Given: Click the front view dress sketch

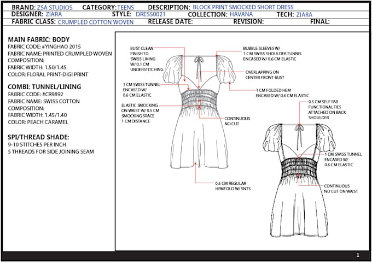Looking at the screenshot, I should pos(199,112).
